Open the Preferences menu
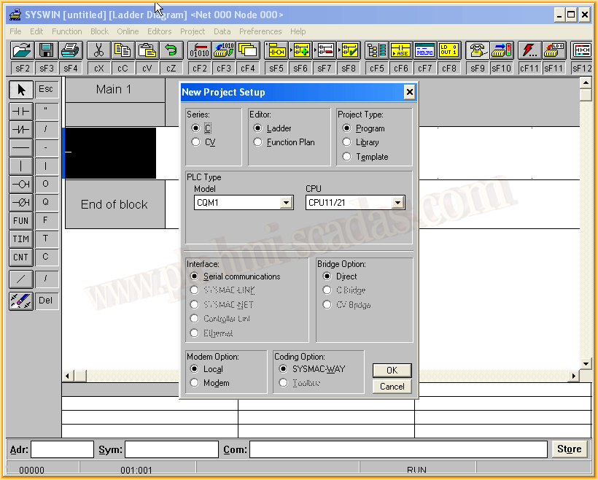This screenshot has width=598, height=480. click(260, 31)
